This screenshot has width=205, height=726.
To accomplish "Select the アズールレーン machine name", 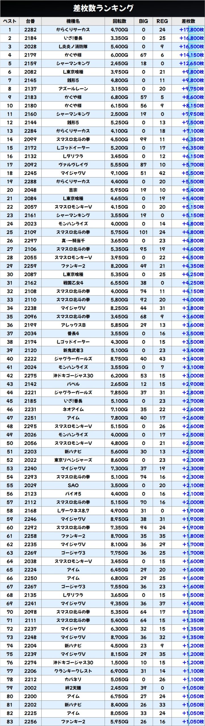I will click(73, 89).
